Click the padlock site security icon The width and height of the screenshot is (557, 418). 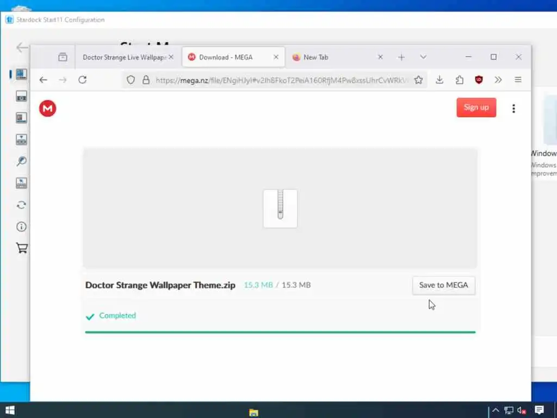point(146,80)
